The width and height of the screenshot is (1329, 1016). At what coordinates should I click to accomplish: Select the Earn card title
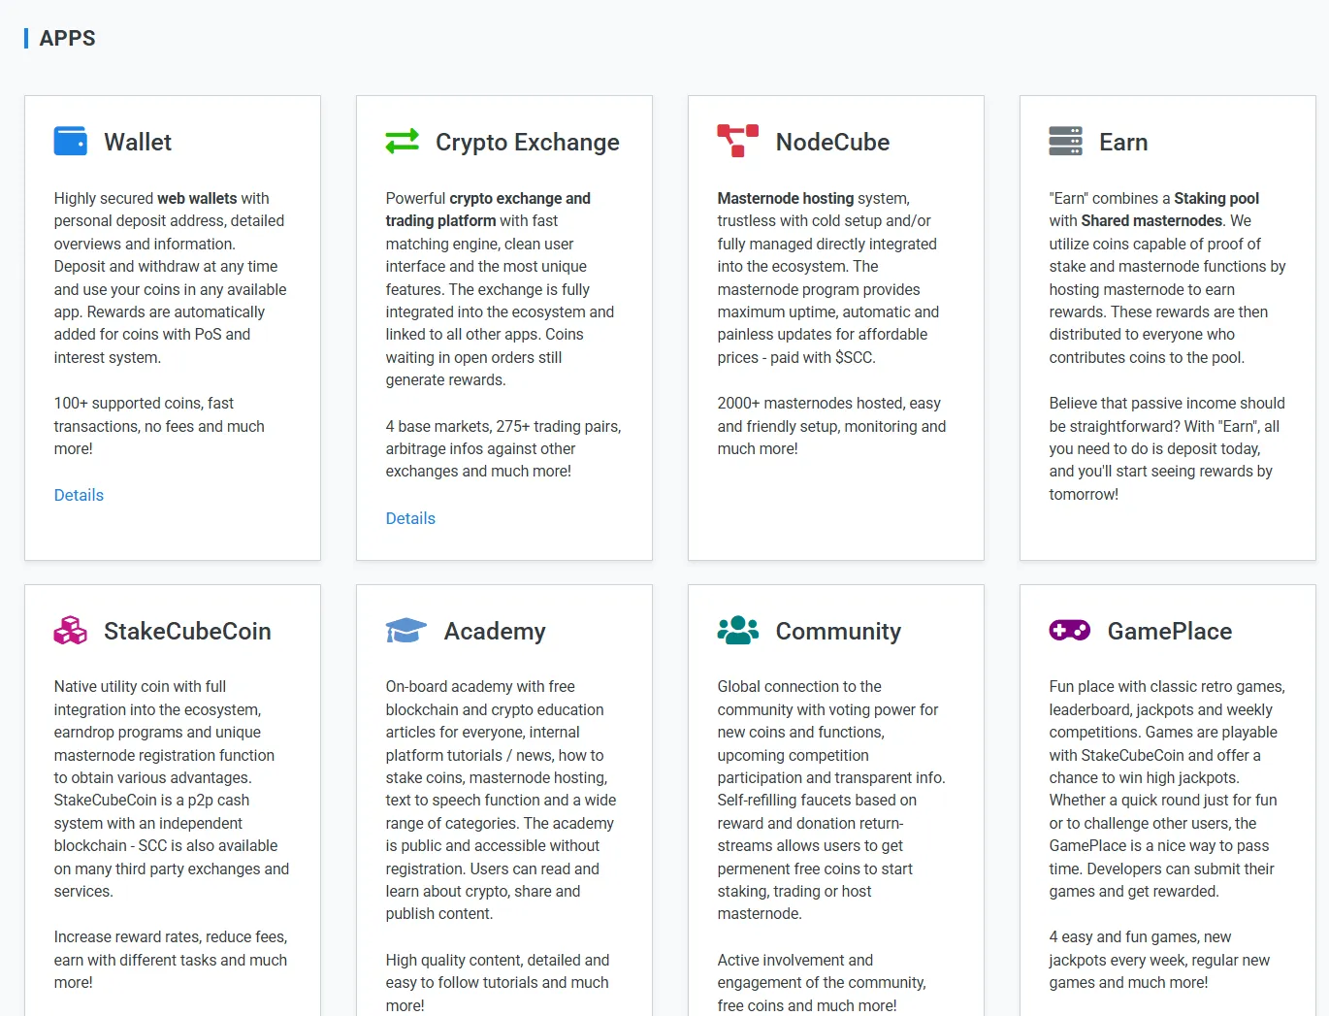pyautogui.click(x=1123, y=142)
